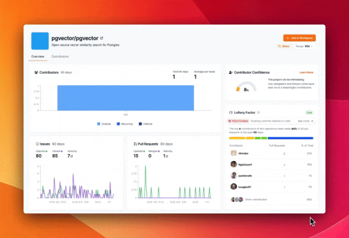Click the Pull Requests icon
The width and height of the screenshot is (349, 238).
click(135, 144)
